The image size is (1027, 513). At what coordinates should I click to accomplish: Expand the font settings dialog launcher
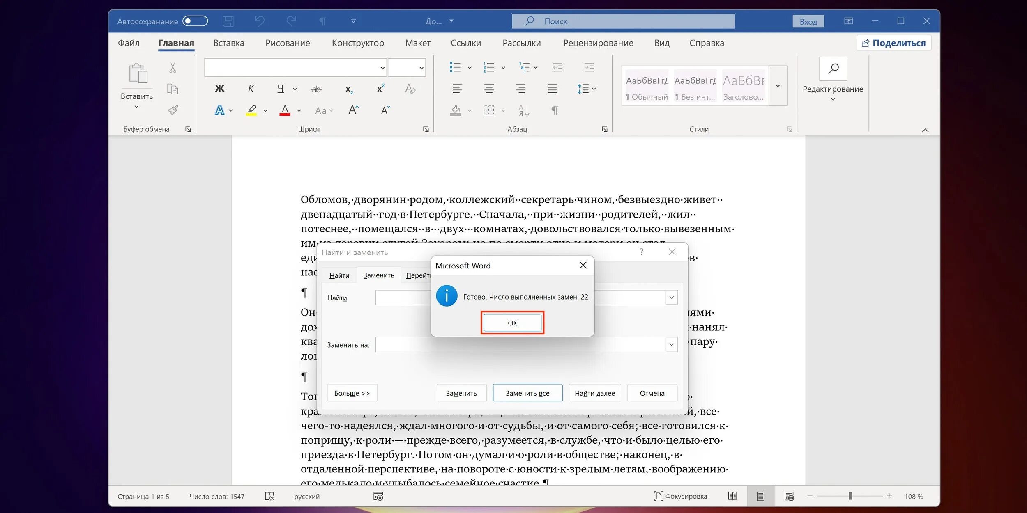(x=426, y=129)
